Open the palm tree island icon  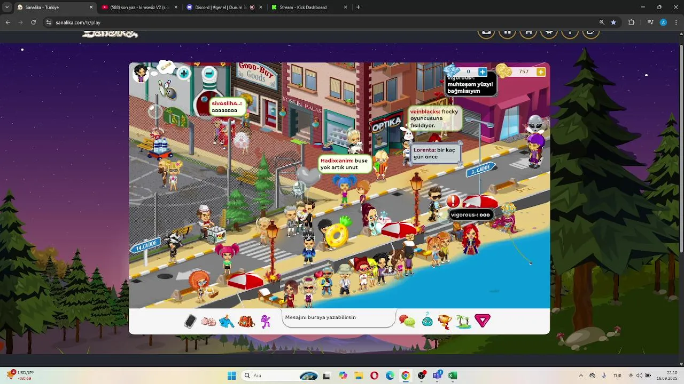[463, 321]
